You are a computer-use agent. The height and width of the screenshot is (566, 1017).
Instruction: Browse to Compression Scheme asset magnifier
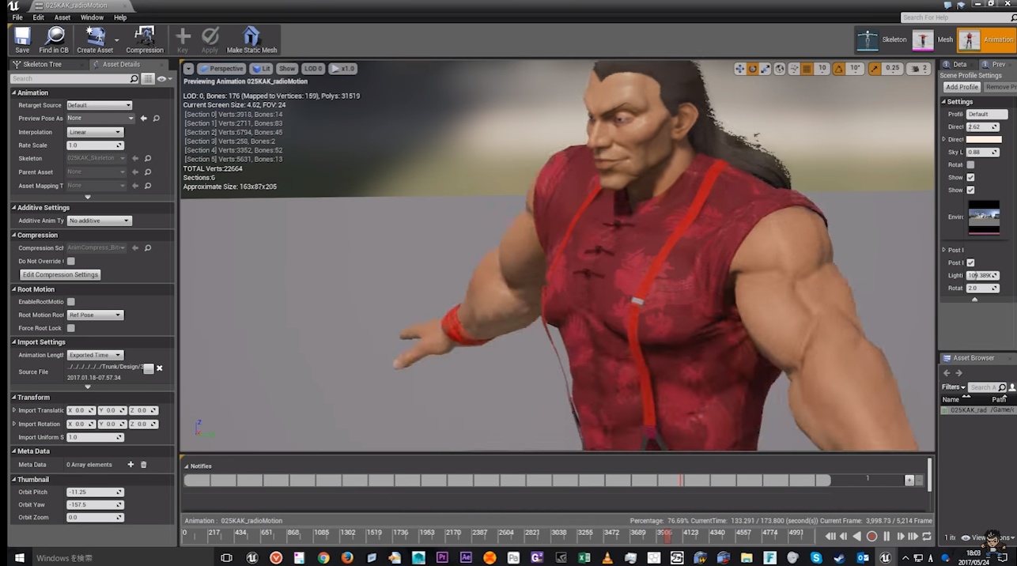tap(147, 247)
